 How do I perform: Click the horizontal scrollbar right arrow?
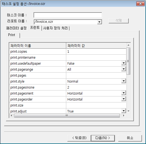[124, 115]
